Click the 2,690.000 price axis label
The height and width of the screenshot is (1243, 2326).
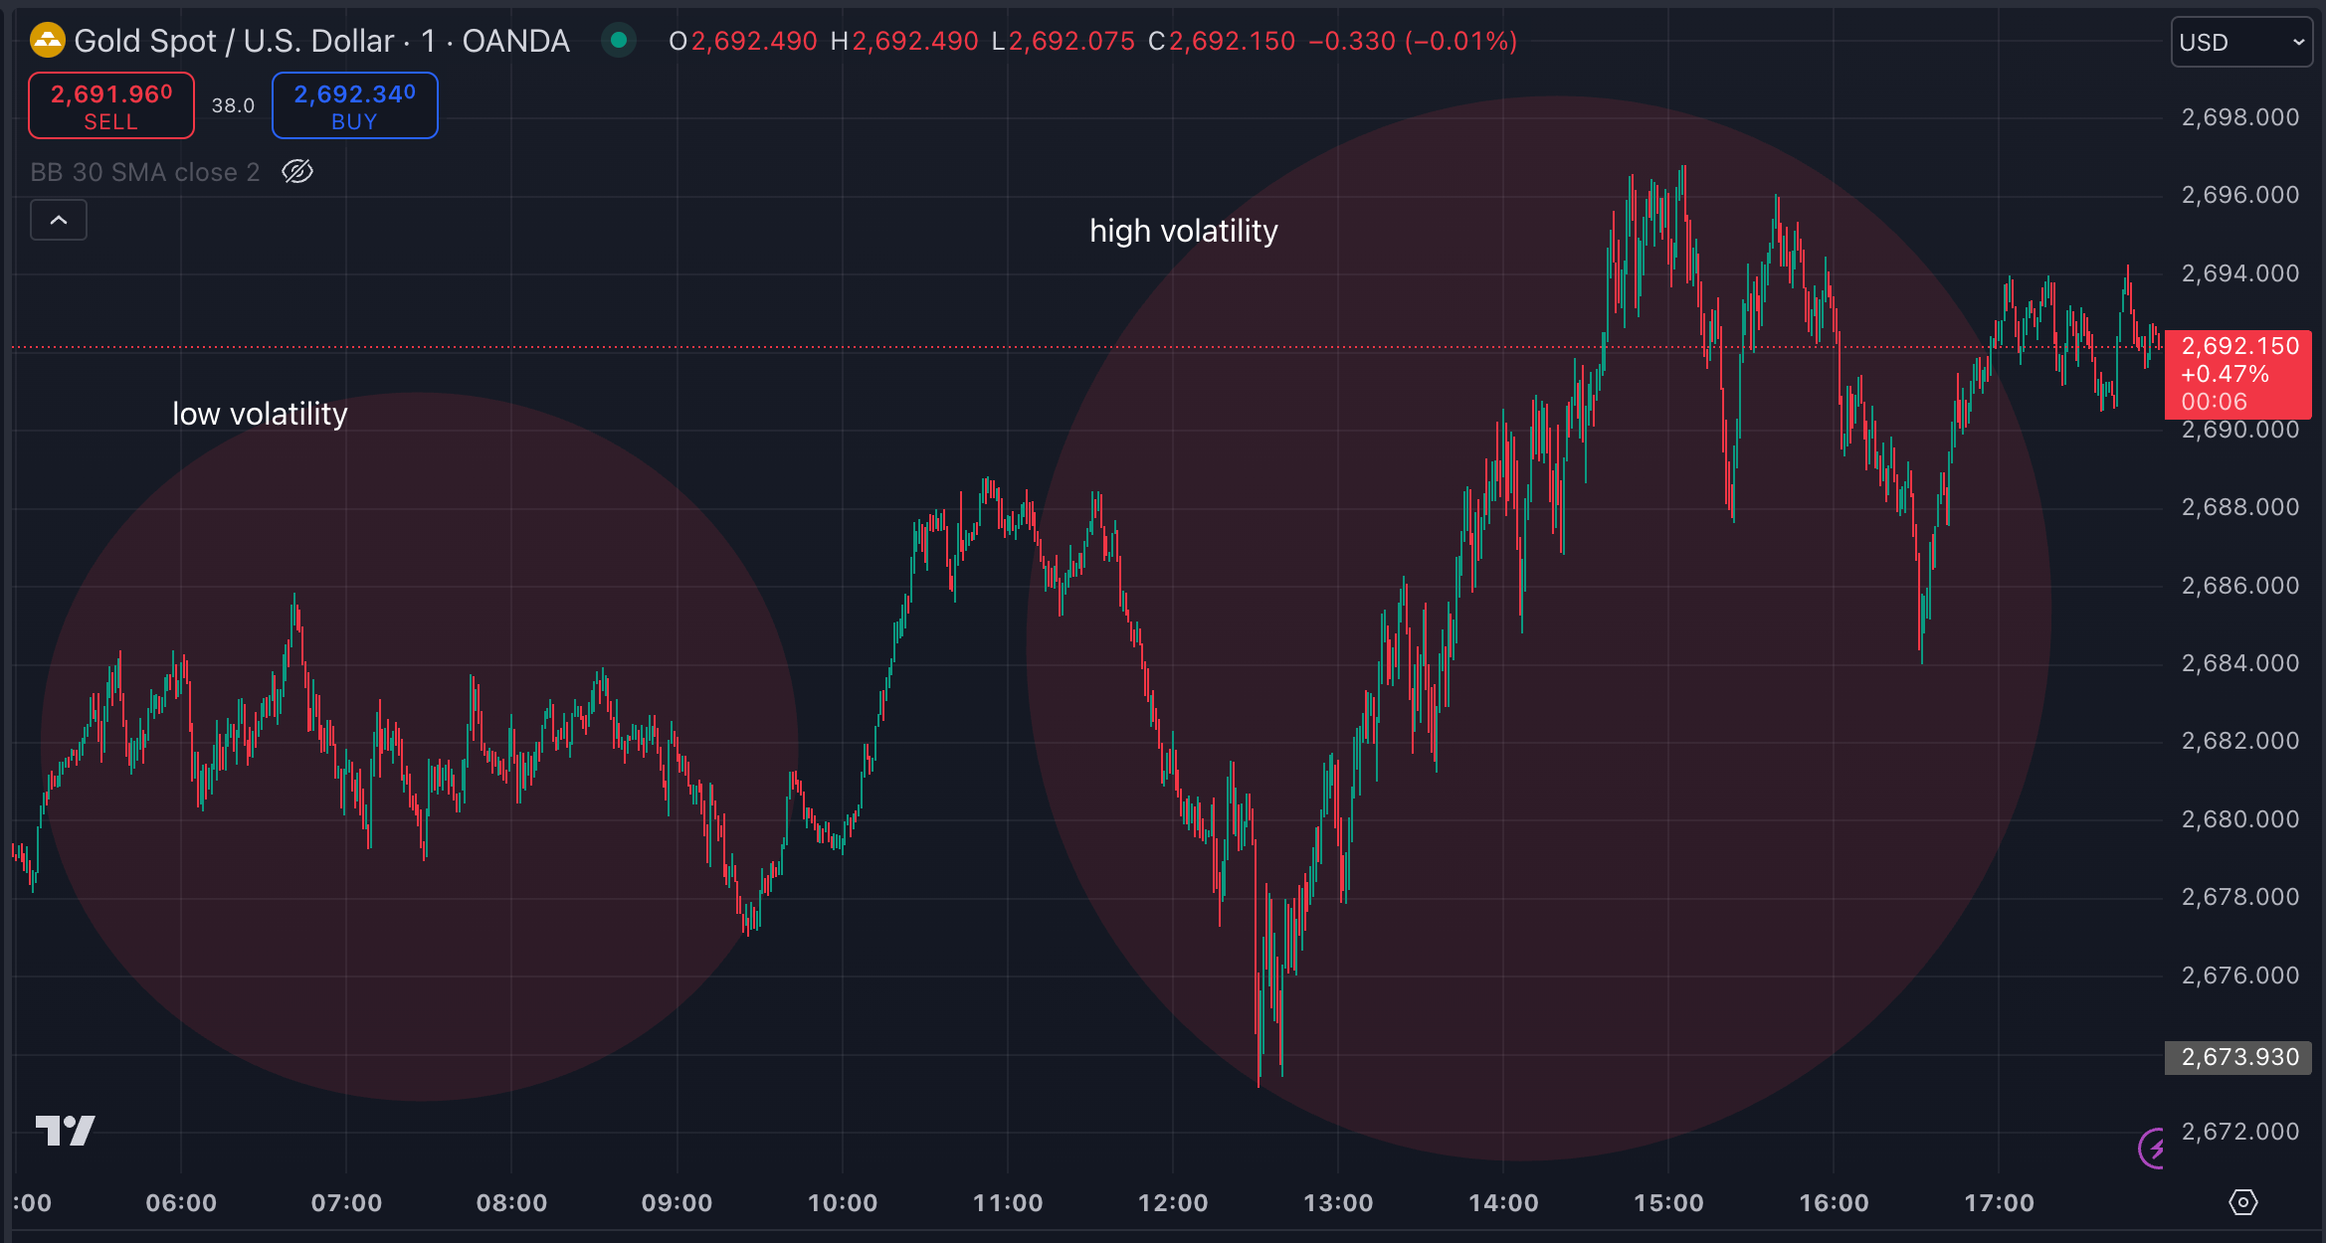coord(2240,430)
